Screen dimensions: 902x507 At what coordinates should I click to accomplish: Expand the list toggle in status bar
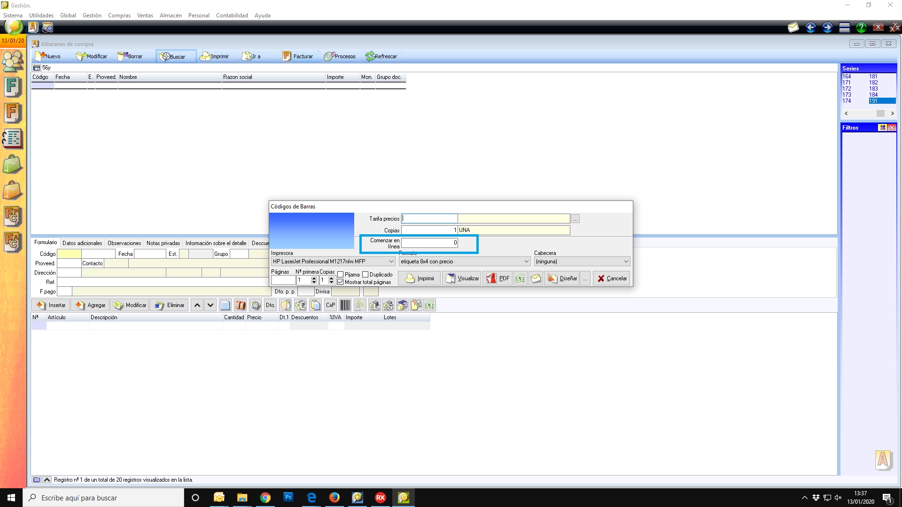tap(47, 480)
